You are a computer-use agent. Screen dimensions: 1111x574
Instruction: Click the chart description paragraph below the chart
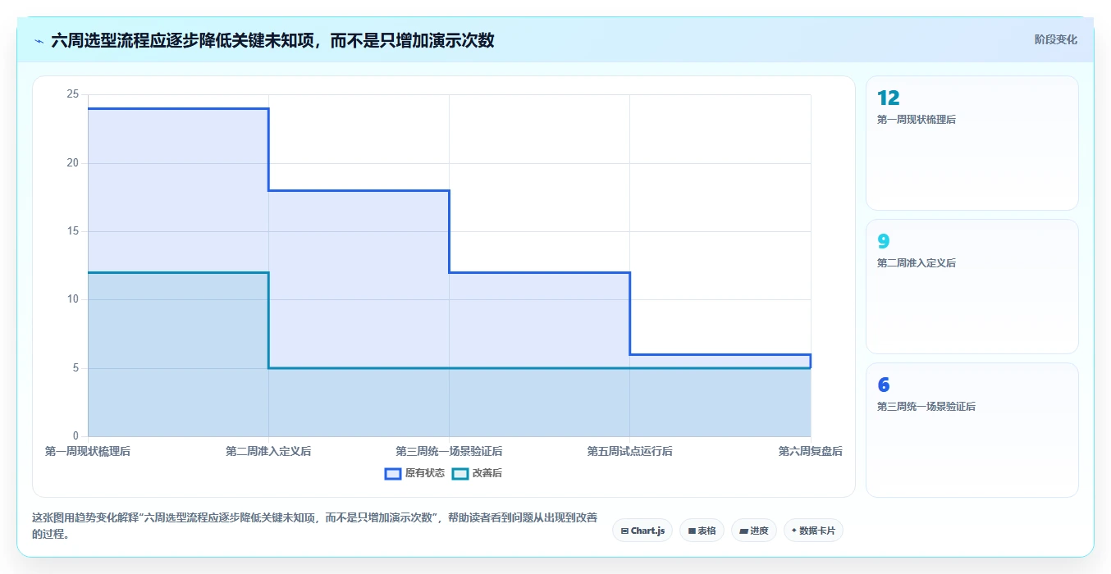[314, 526]
